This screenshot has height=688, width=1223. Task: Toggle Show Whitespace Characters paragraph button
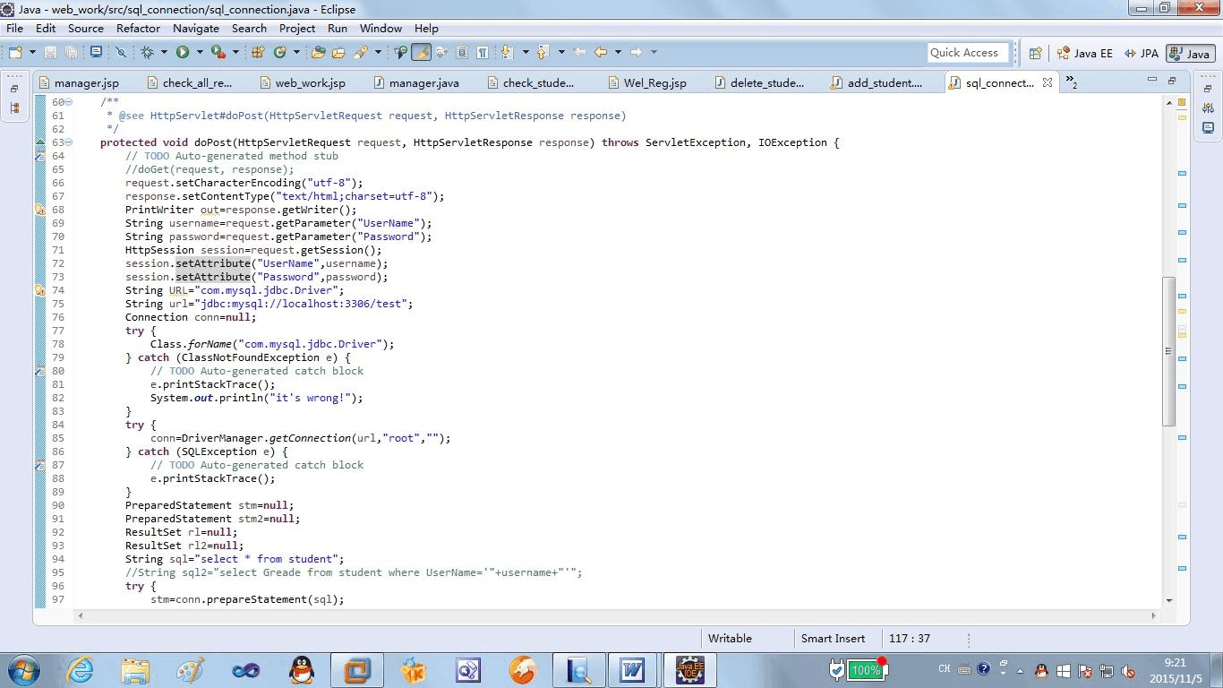483,53
